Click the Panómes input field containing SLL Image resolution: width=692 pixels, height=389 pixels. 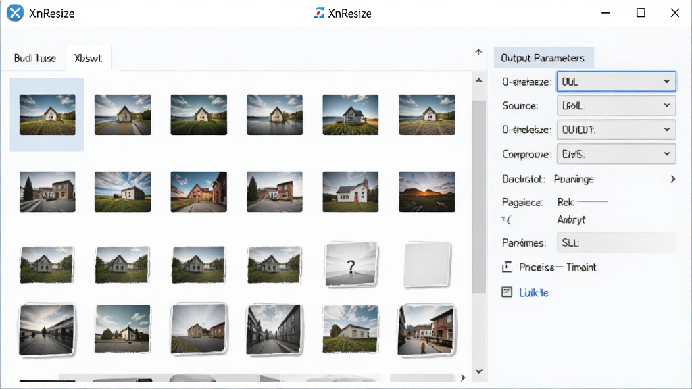coord(616,243)
